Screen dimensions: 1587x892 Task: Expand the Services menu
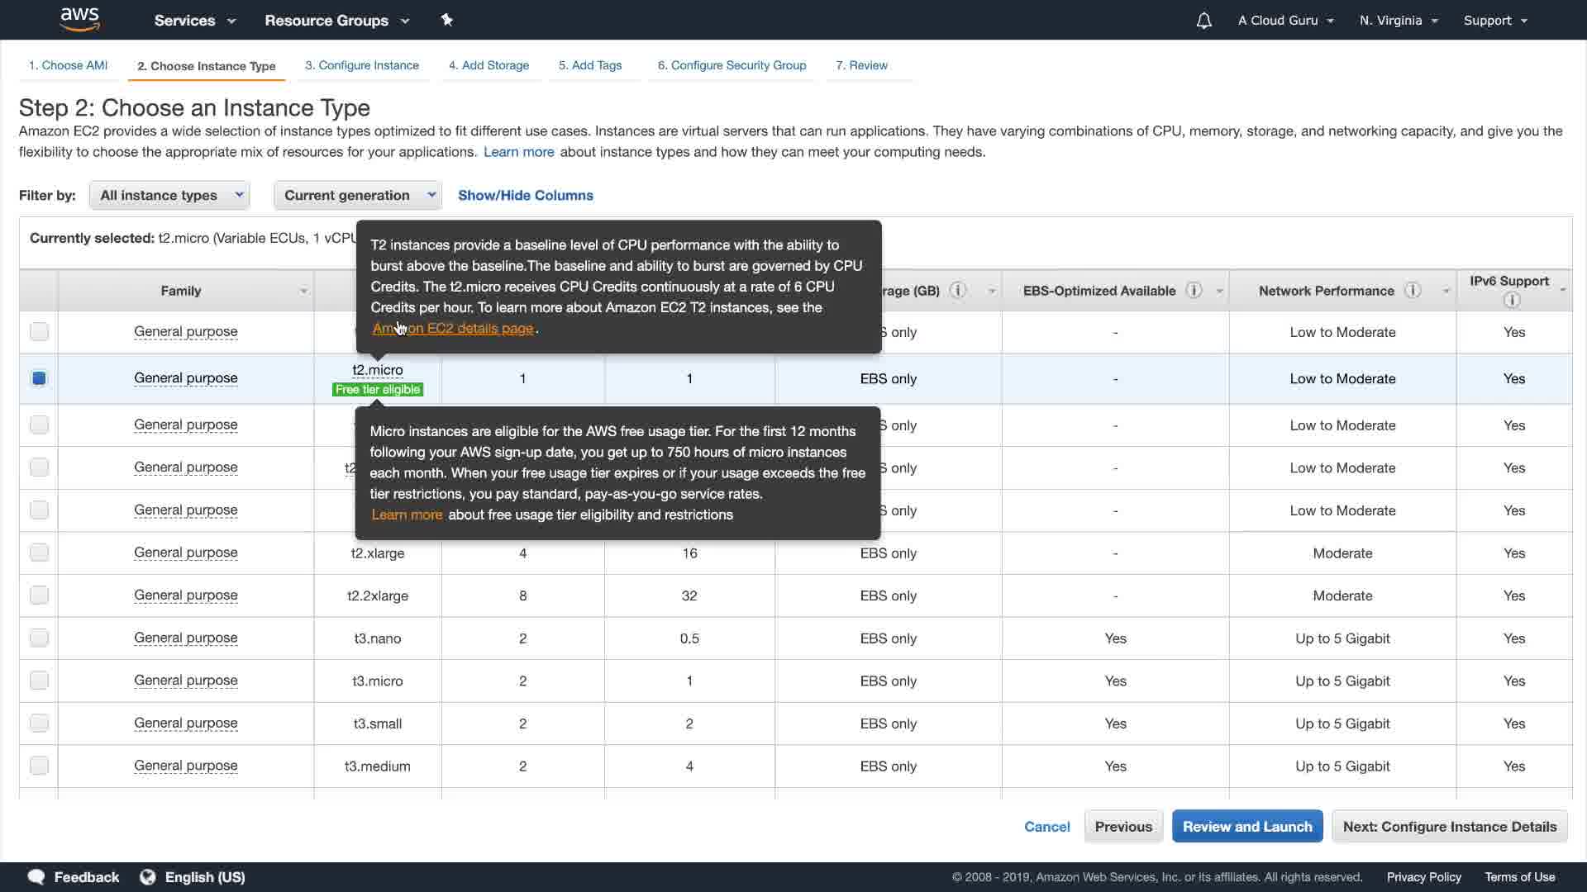[194, 21]
